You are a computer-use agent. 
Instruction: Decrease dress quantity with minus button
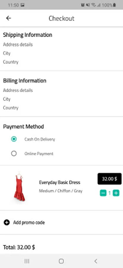pyautogui.click(x=103, y=193)
